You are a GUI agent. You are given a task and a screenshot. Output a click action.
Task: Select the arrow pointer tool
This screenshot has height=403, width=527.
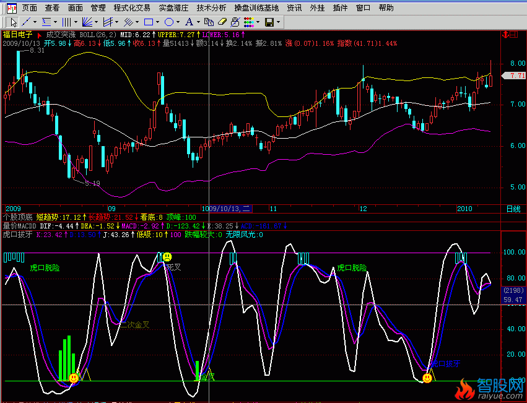[x=13, y=22]
